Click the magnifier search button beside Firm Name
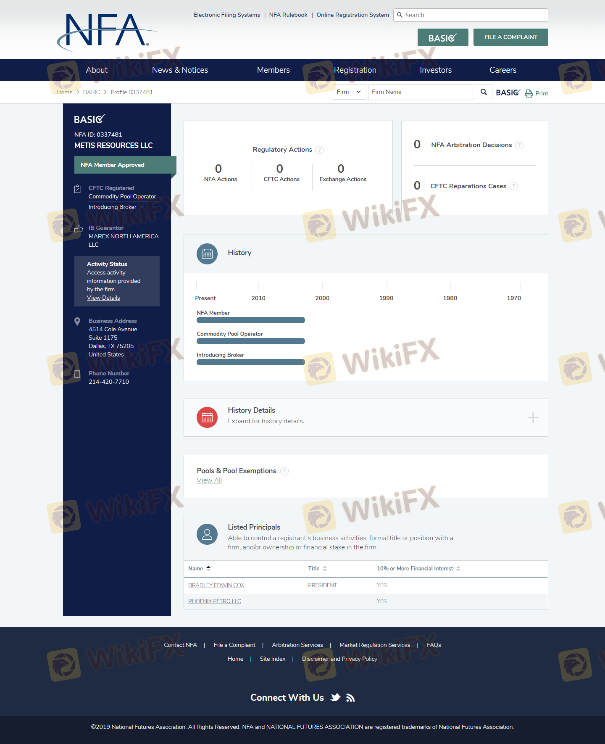This screenshot has width=605, height=744. [484, 92]
